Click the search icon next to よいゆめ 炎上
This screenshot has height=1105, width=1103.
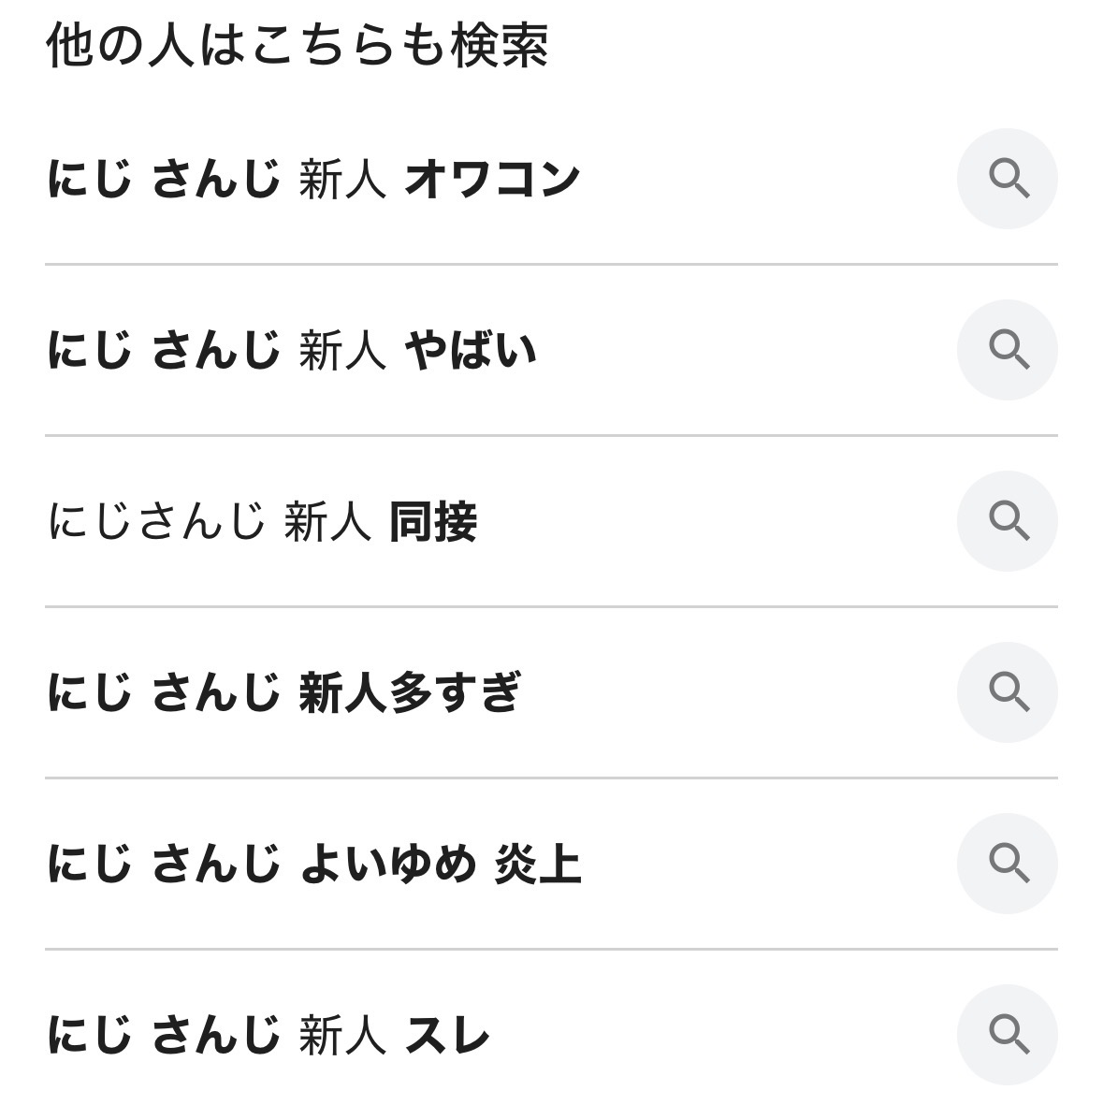1008,864
